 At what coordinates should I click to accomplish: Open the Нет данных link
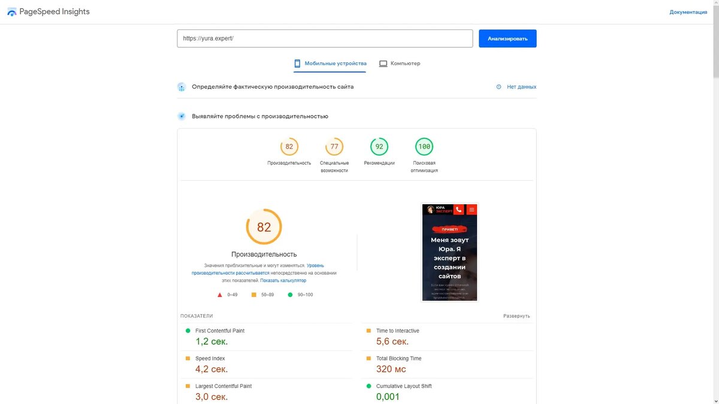pyautogui.click(x=521, y=87)
